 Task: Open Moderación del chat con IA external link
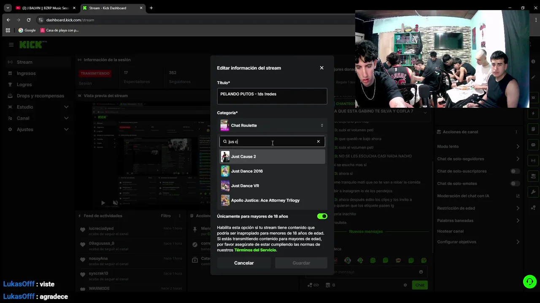pyautogui.click(x=518, y=196)
